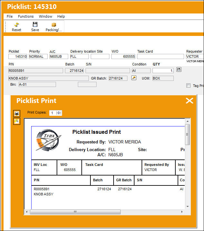Viewport: 204px width, 231px height.
Task: Click the KNOB ASSY description field
Action: [49, 78]
